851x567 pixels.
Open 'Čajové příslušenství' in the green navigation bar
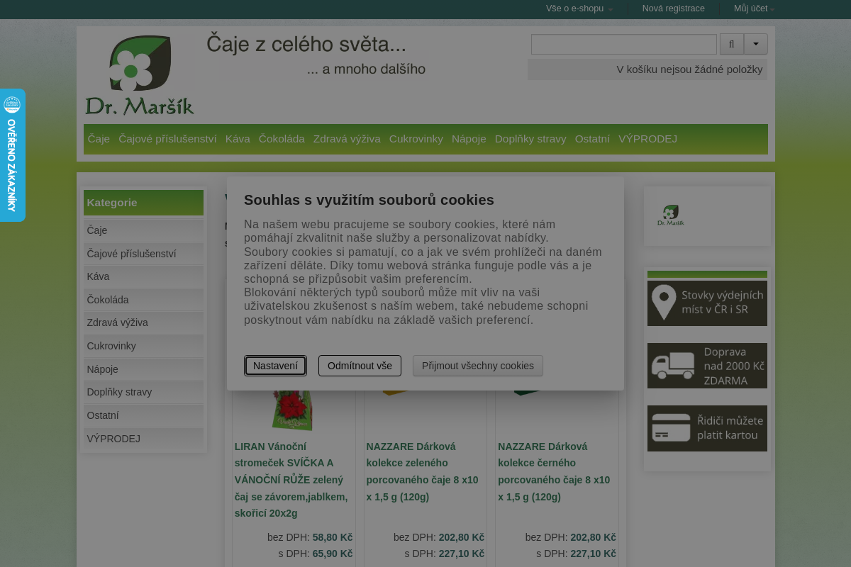coord(168,139)
